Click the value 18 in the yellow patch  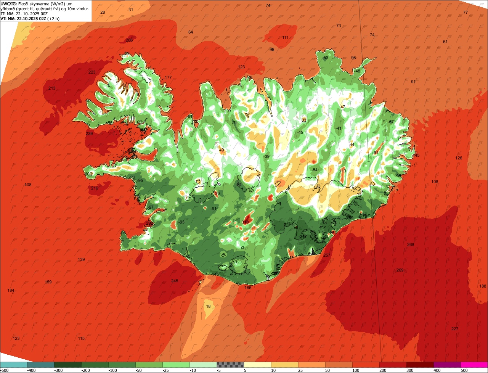point(208,306)
